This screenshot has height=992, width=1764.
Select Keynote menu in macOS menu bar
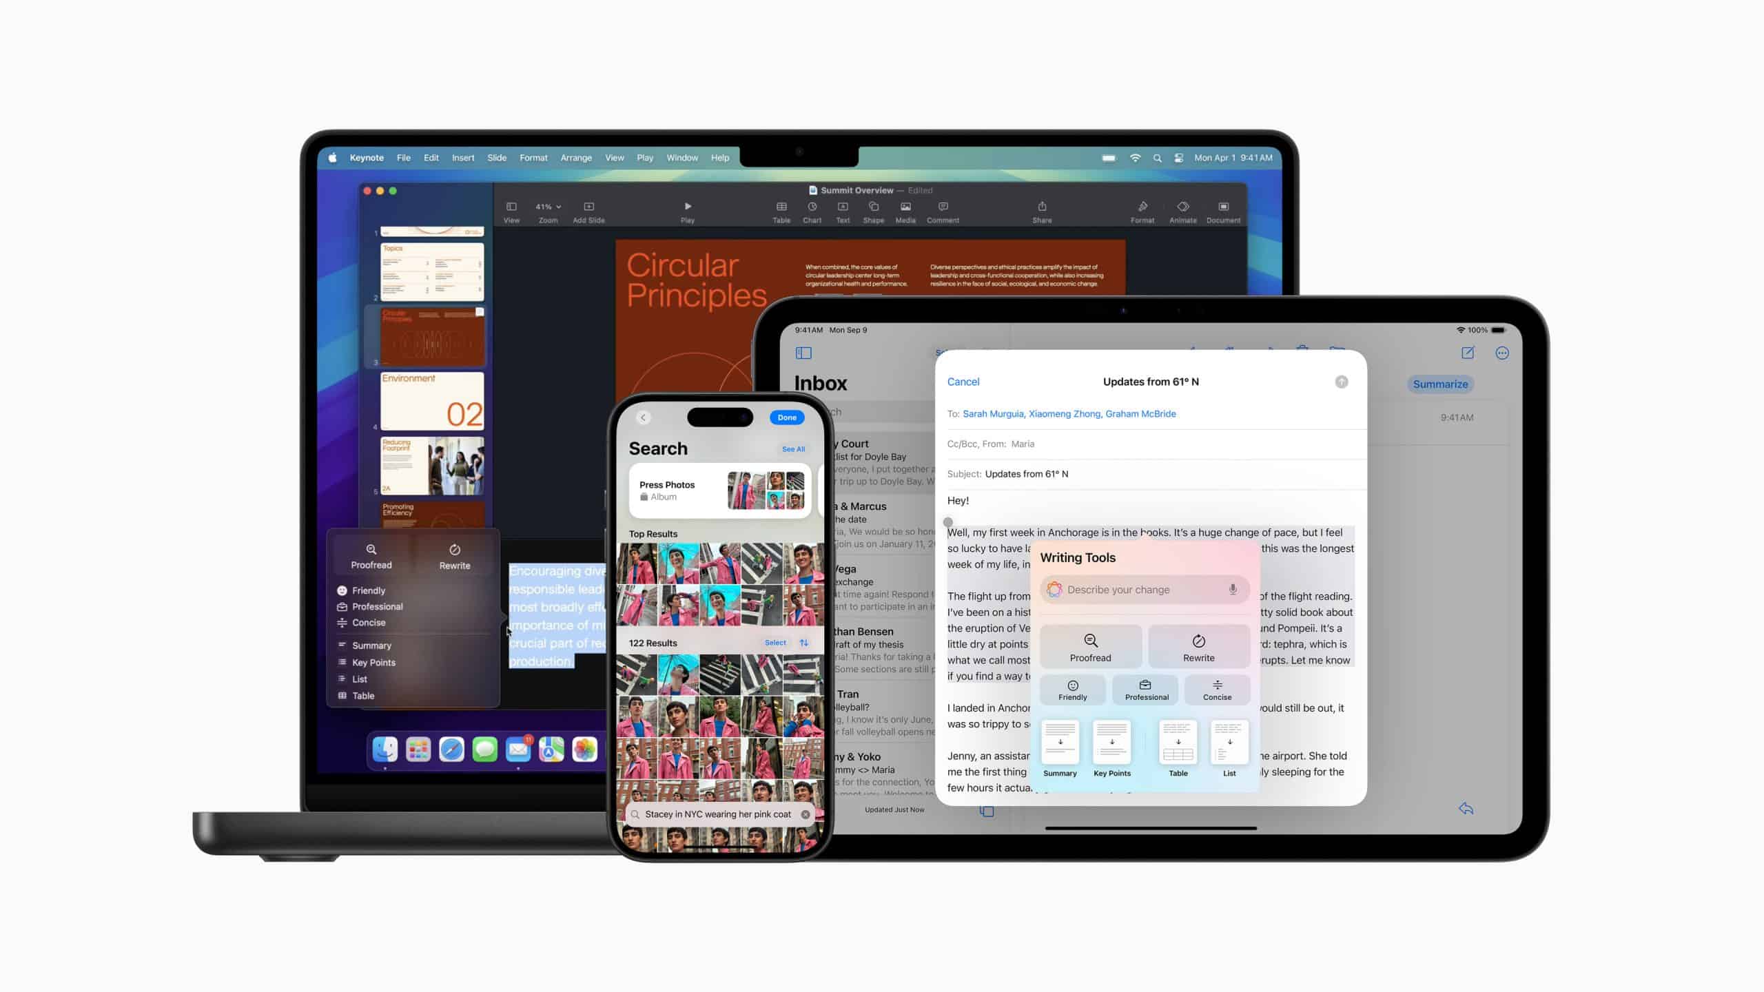point(366,158)
